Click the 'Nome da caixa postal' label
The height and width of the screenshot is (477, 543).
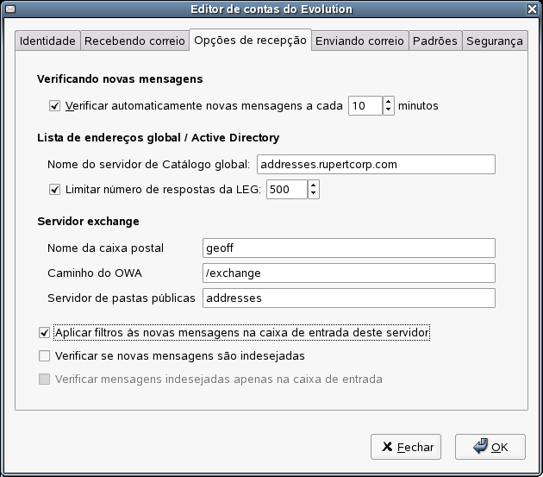(106, 248)
